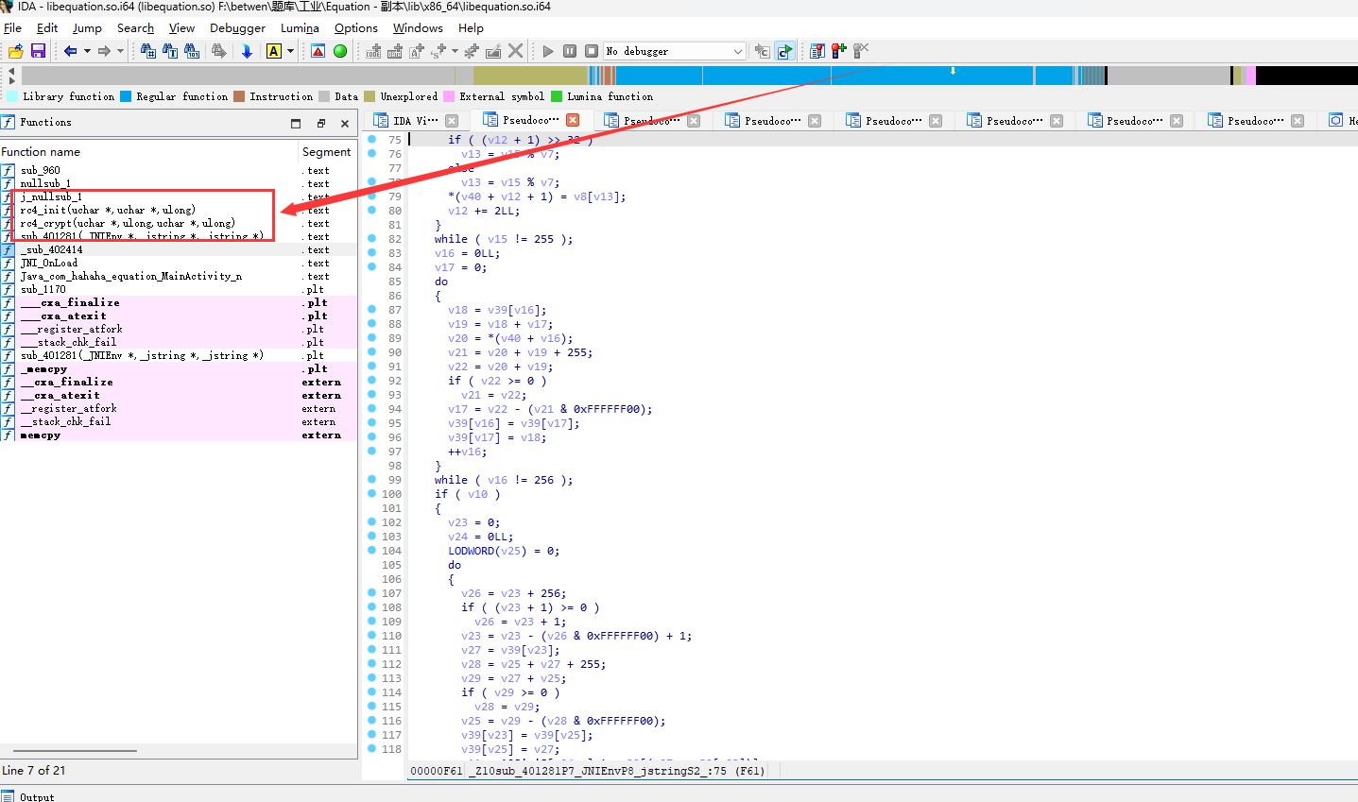Screen dimensions: 1358x802
Task: Open the 'No debugger' combo box
Action: coord(675,51)
